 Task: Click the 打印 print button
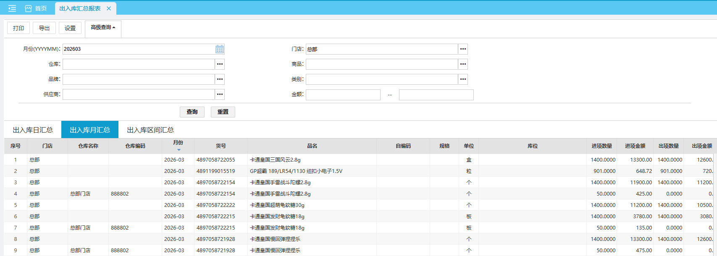pyautogui.click(x=18, y=28)
